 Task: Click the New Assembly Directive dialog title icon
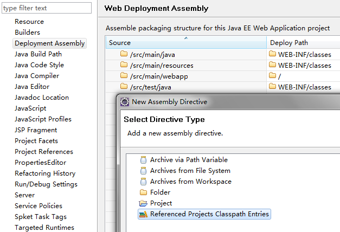click(x=125, y=101)
